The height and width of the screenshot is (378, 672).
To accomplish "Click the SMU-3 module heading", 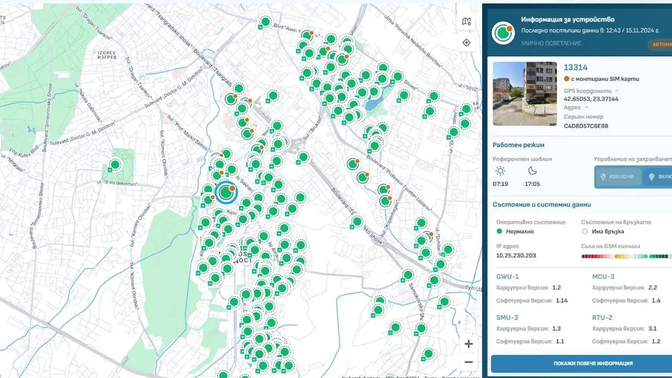I will point(507,317).
